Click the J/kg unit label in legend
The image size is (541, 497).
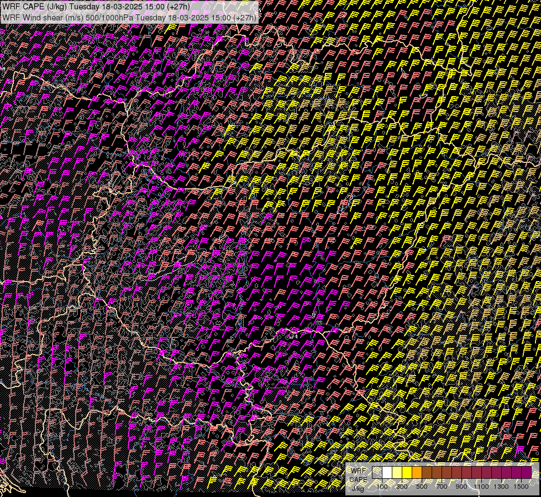[x=358, y=489]
